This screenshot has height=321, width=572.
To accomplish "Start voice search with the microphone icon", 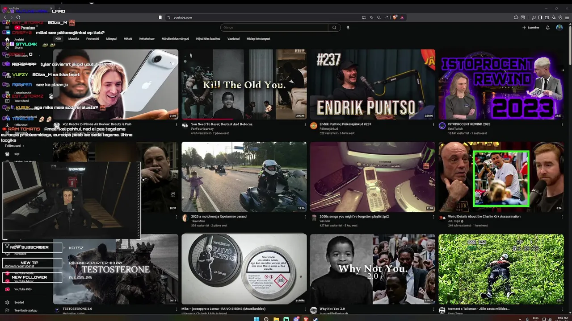I will point(348,28).
